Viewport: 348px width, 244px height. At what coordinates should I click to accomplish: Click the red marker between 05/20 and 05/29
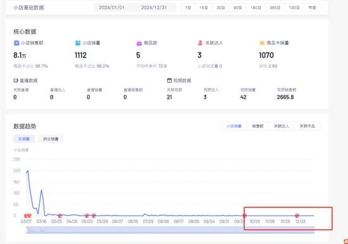coord(94,216)
